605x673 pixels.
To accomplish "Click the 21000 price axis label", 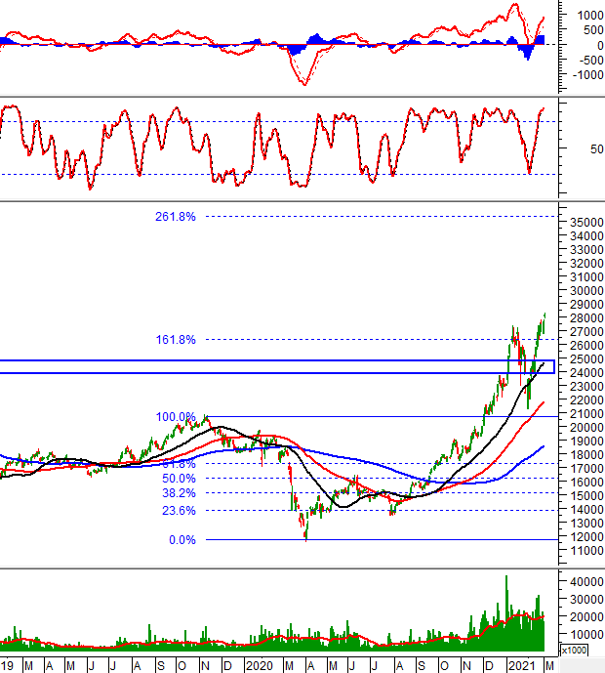I will point(582,415).
